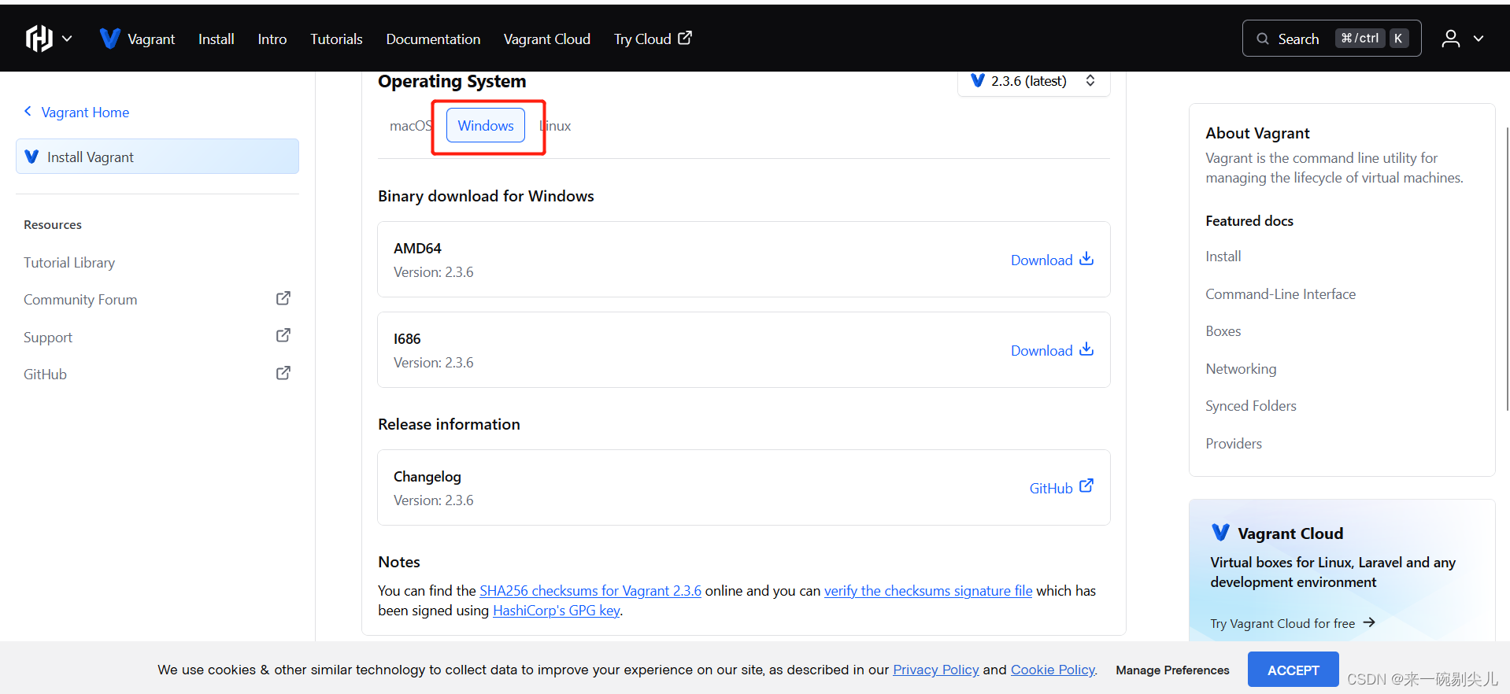Click Manage Preferences for cookies
The width and height of the screenshot is (1510, 694).
(x=1172, y=670)
